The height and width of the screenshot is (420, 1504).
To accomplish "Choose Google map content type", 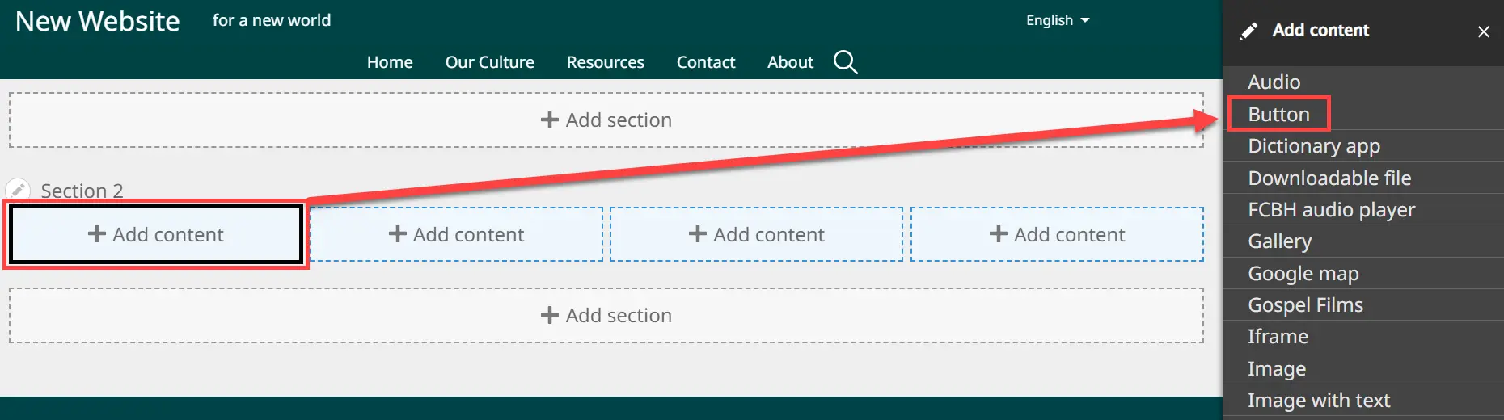I will (x=1303, y=274).
